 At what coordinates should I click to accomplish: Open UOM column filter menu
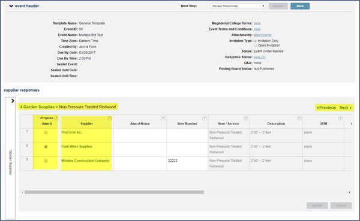(x=340, y=119)
